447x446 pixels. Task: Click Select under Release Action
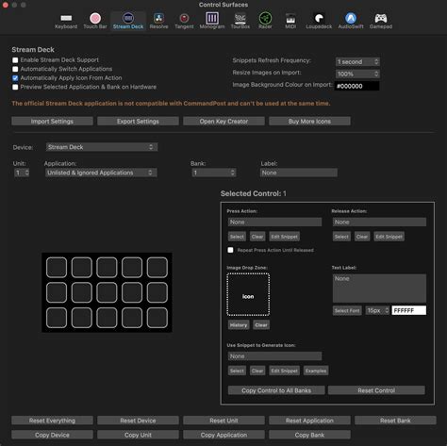point(341,237)
